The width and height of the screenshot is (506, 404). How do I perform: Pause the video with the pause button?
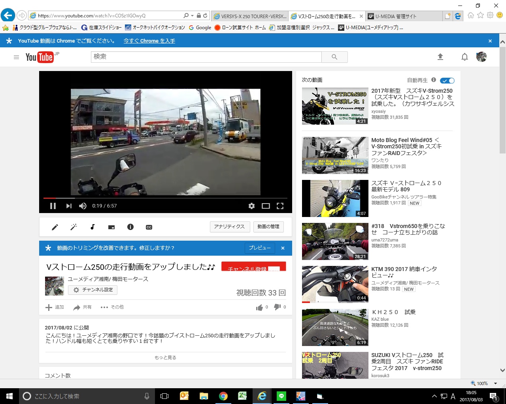tap(53, 206)
